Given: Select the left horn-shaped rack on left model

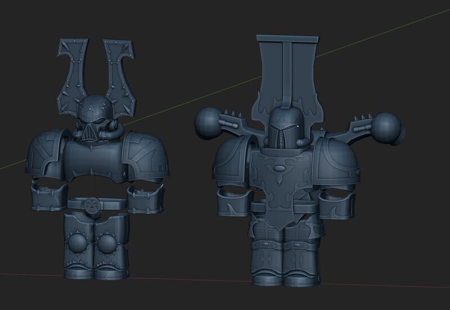Looking at the screenshot, I should 72,77.
